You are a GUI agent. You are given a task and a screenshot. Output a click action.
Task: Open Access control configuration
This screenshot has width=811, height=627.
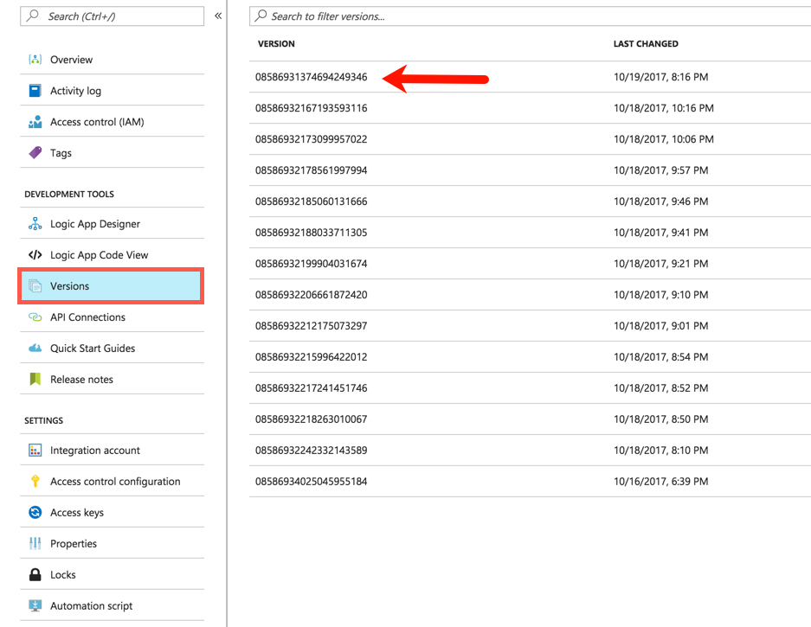(x=112, y=481)
